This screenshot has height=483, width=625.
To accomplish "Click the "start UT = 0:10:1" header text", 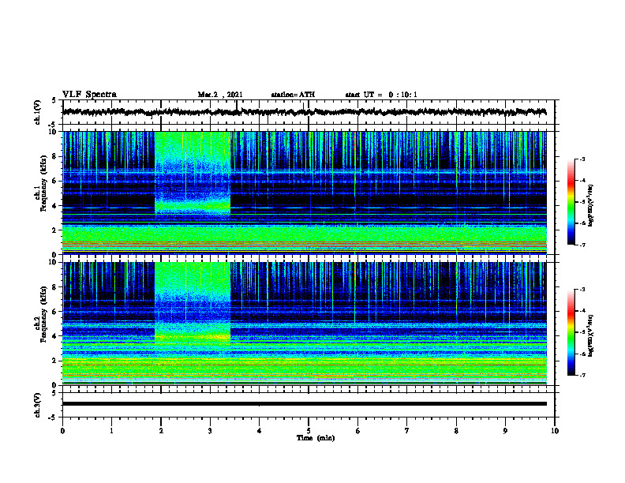I will click(x=381, y=95).
